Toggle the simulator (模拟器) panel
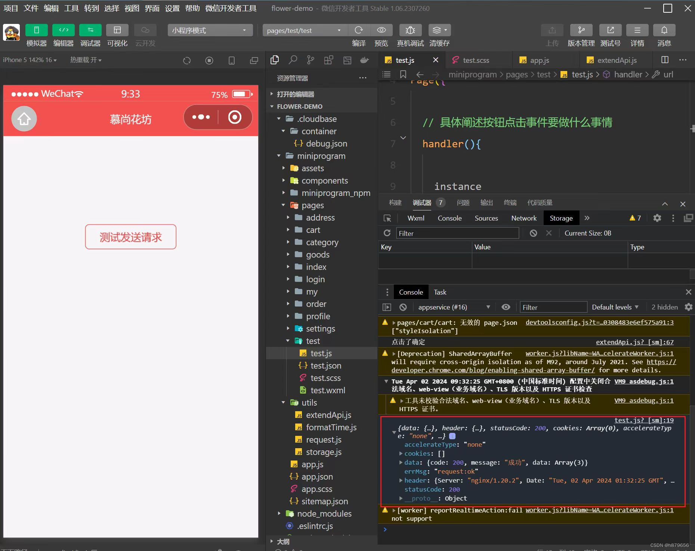695x551 pixels. (36, 30)
